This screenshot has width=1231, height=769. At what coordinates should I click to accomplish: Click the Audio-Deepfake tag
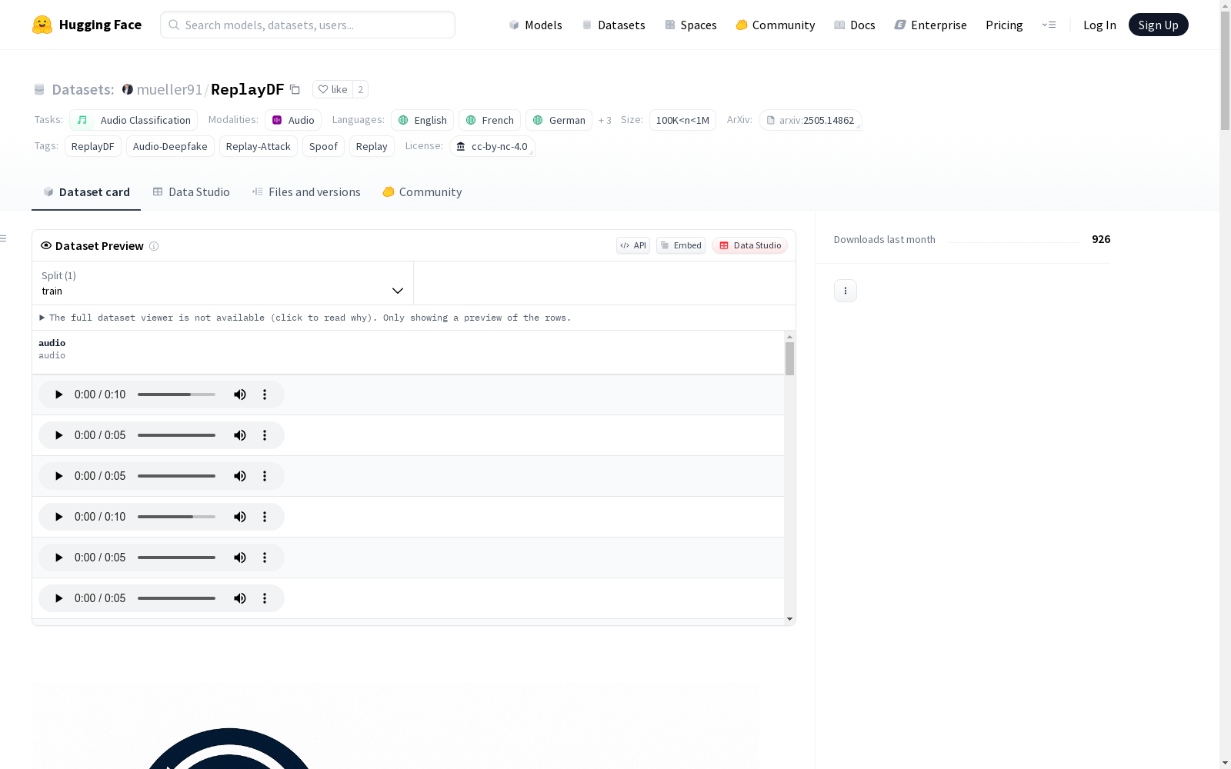point(170,146)
